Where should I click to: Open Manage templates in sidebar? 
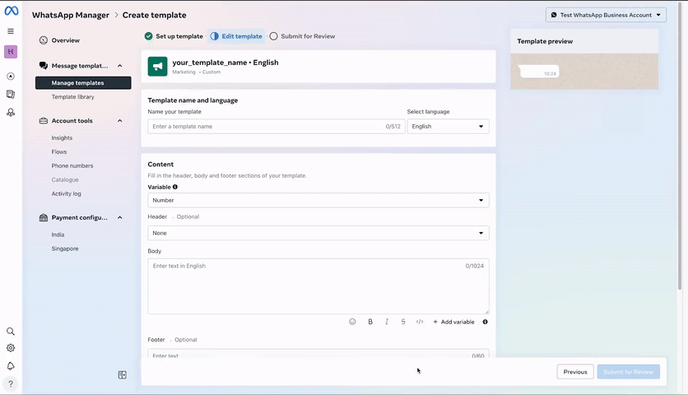pos(83,83)
